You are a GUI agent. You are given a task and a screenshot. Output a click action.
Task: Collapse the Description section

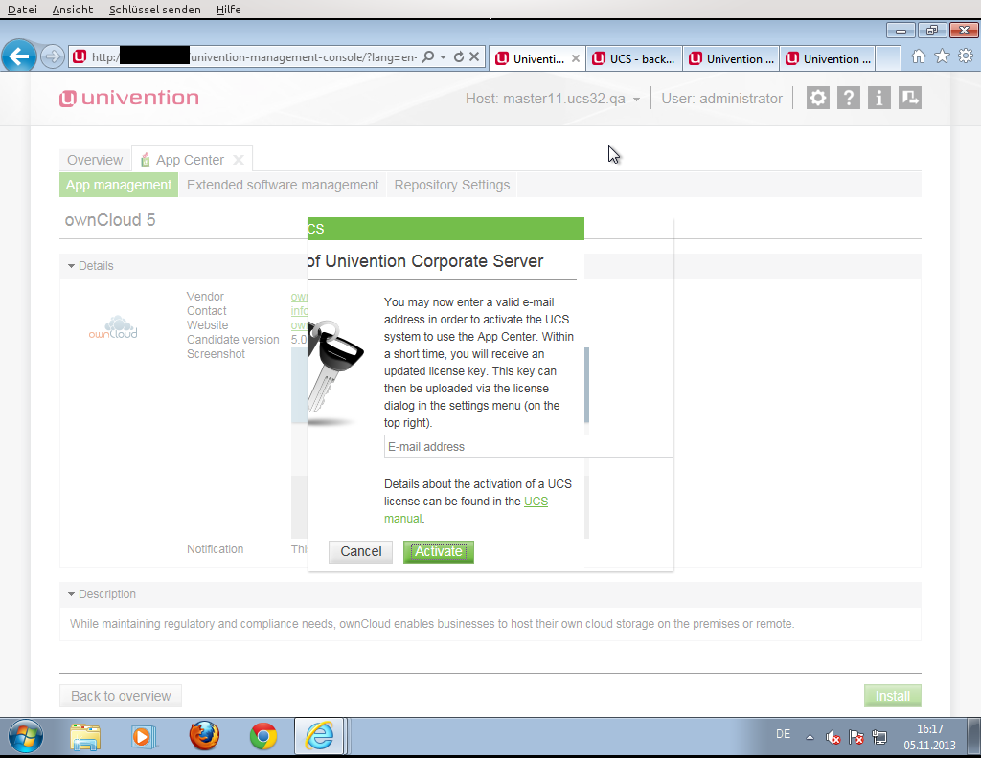[72, 594]
